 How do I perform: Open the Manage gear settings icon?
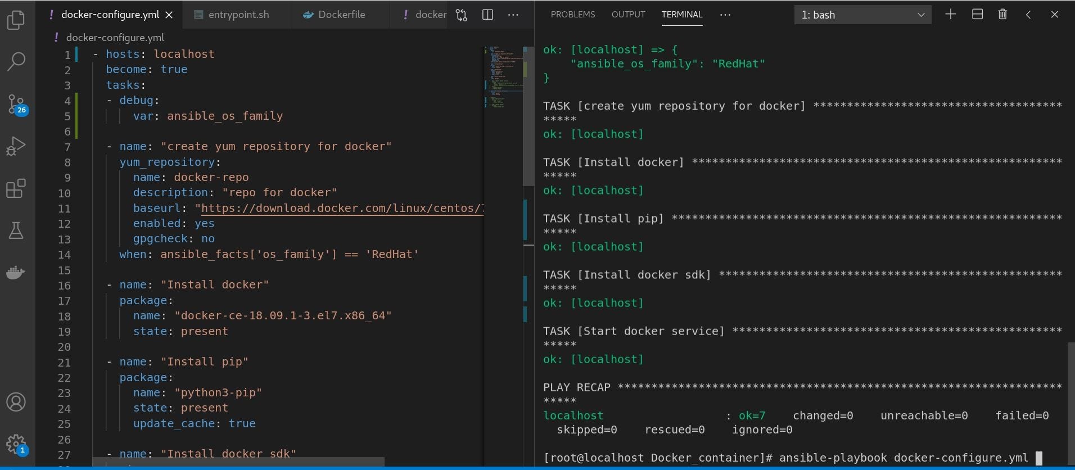pos(16,445)
